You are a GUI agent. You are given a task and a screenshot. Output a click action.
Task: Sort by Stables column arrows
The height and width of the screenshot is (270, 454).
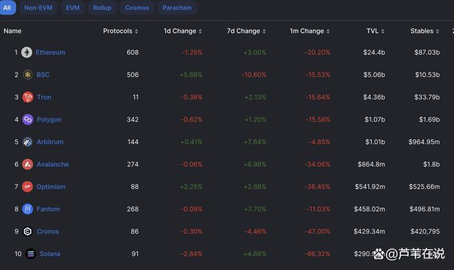437,31
